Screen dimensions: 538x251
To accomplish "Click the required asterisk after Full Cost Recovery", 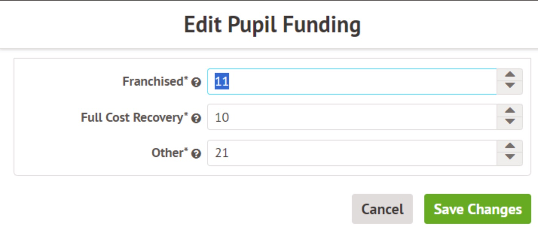I will 186,115.
